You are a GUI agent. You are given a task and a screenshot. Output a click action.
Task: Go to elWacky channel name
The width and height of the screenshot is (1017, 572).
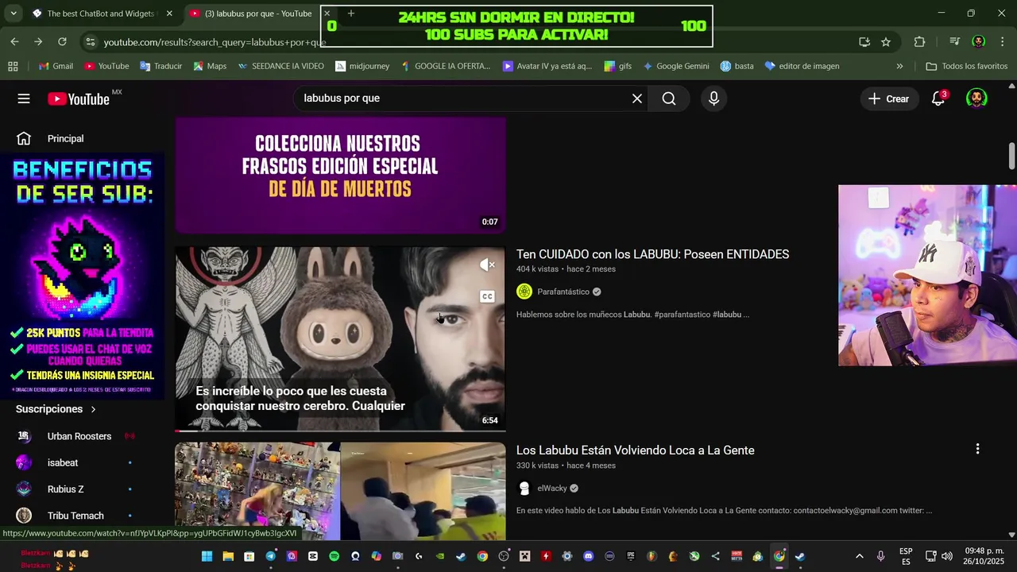click(552, 488)
